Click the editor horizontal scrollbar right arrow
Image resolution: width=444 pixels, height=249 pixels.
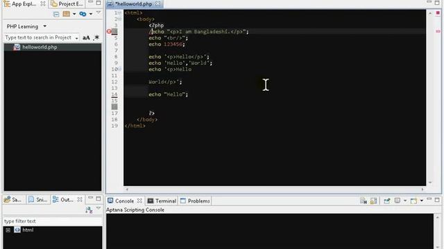click(x=422, y=190)
